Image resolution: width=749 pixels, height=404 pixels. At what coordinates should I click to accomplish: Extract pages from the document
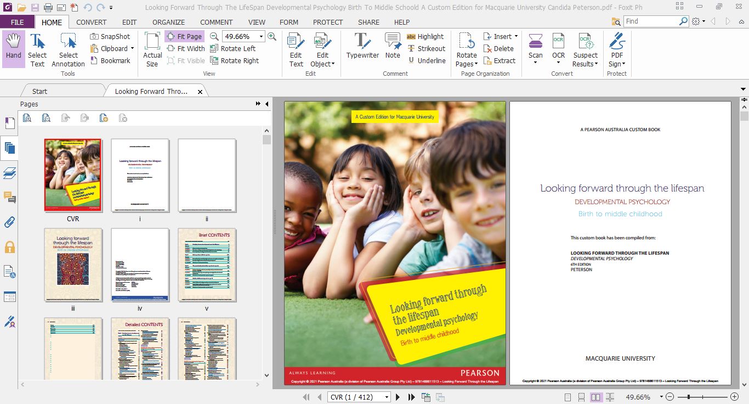tap(500, 60)
